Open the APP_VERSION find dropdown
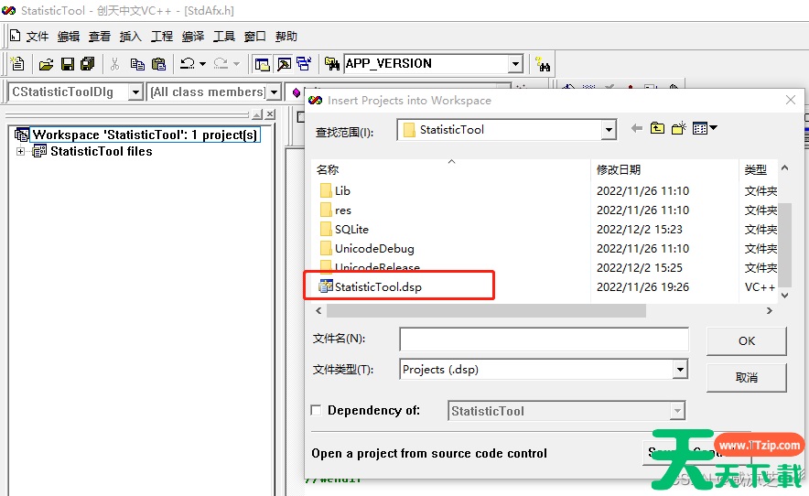Screen dimensions: 809x496 pos(515,64)
